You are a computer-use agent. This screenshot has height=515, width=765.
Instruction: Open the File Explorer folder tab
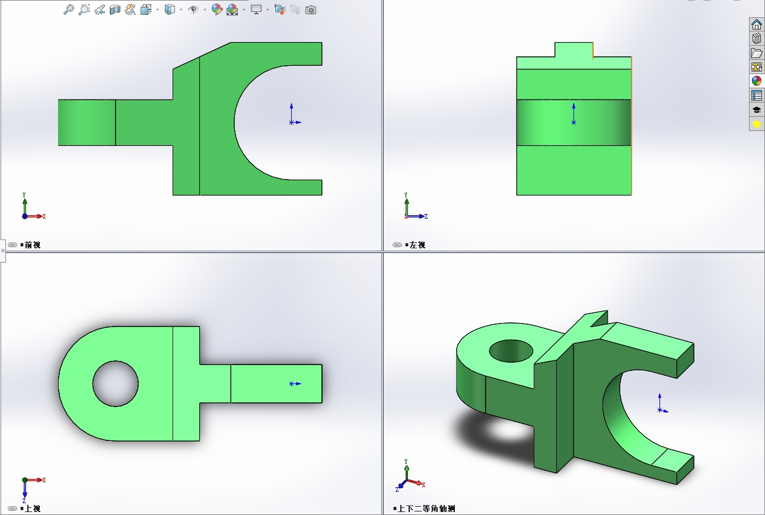click(x=757, y=53)
